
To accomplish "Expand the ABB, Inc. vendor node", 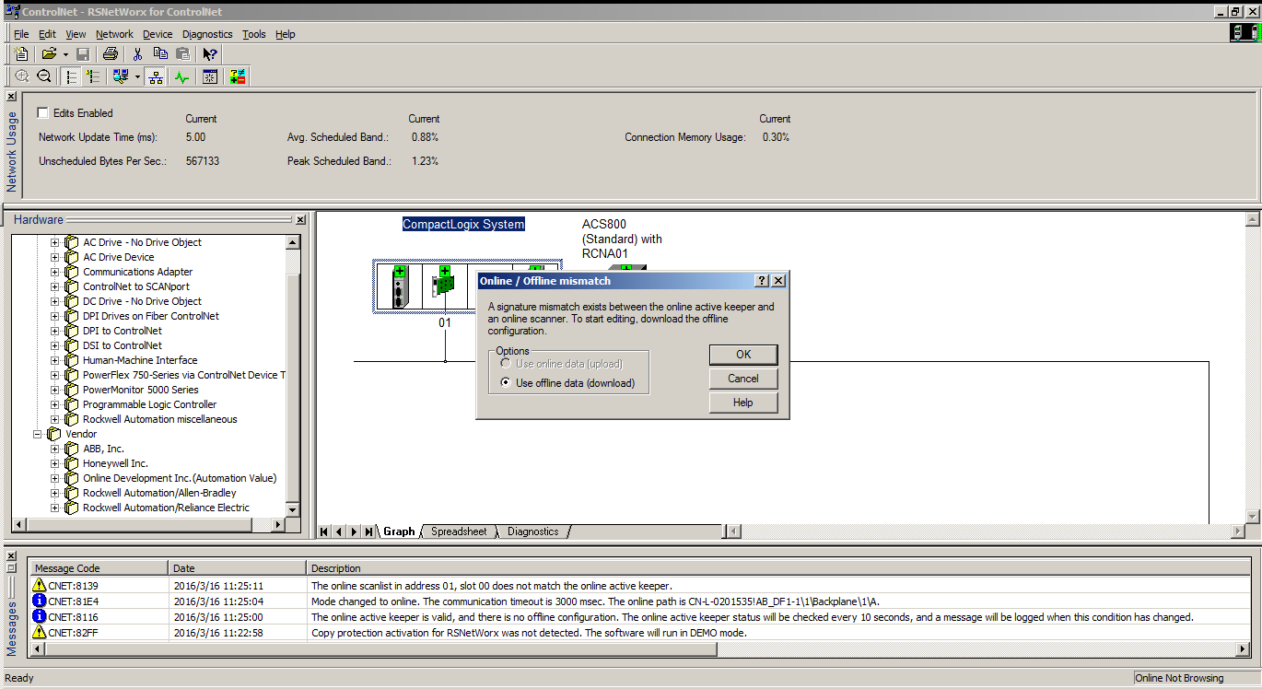I will pos(55,449).
